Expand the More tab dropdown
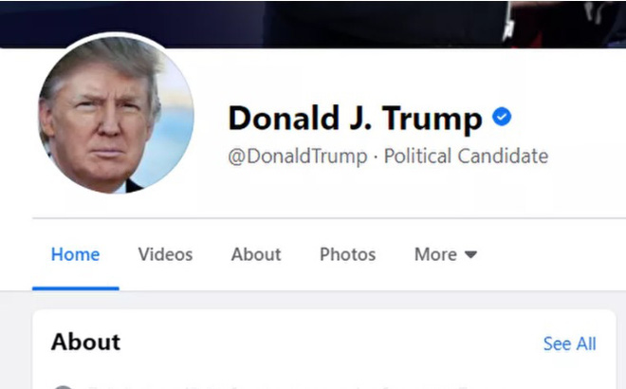Screen dimensions: 626x389 coord(446,254)
